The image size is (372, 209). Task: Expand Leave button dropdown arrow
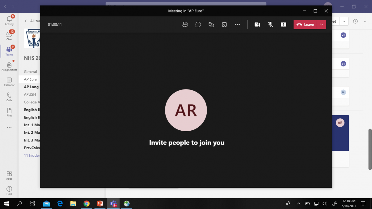(321, 25)
